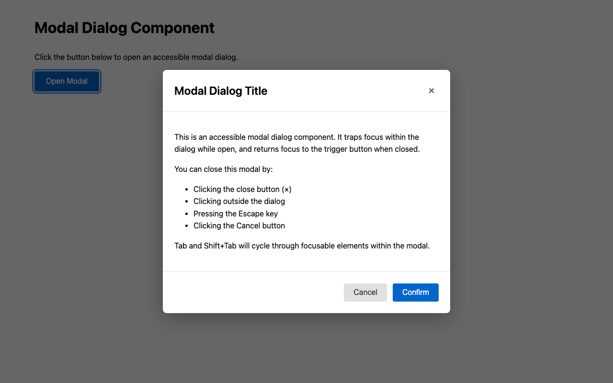Viewport: 613px width, 383px height.
Task: Click the focus-trap description paragraph
Action: click(297, 143)
